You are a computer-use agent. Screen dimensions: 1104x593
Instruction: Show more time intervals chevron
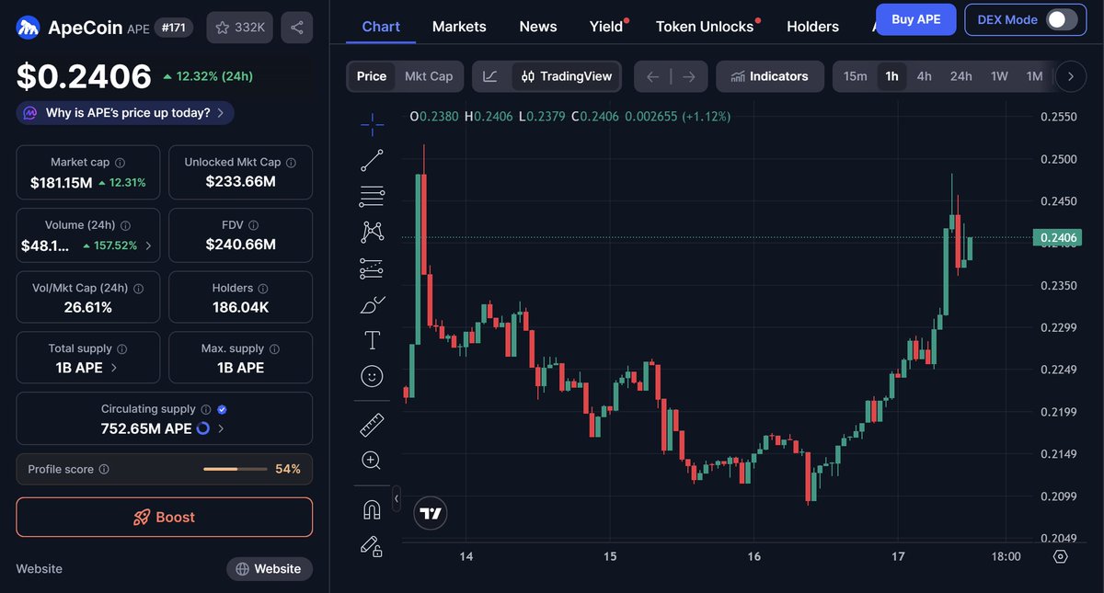click(x=1070, y=76)
